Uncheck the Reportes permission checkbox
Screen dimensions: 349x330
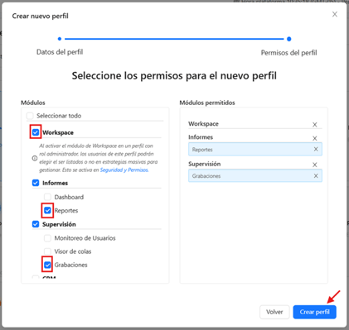[x=47, y=210]
